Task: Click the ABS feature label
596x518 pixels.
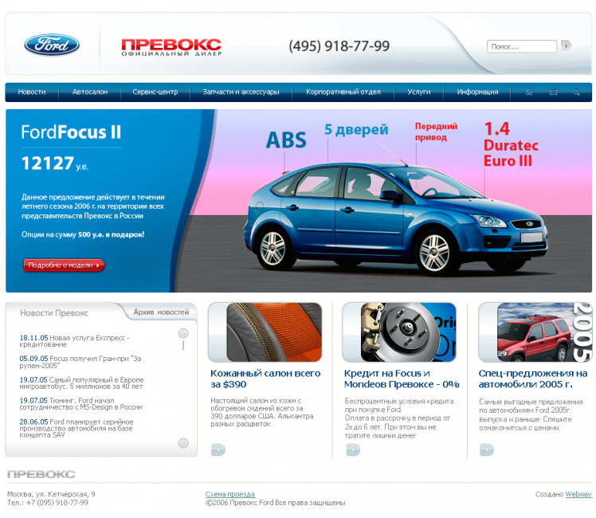Action: pyautogui.click(x=286, y=139)
